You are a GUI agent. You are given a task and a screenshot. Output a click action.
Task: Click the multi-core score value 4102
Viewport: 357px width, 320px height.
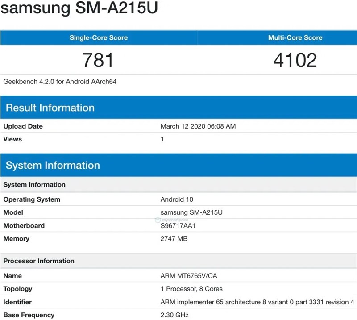[x=295, y=60]
